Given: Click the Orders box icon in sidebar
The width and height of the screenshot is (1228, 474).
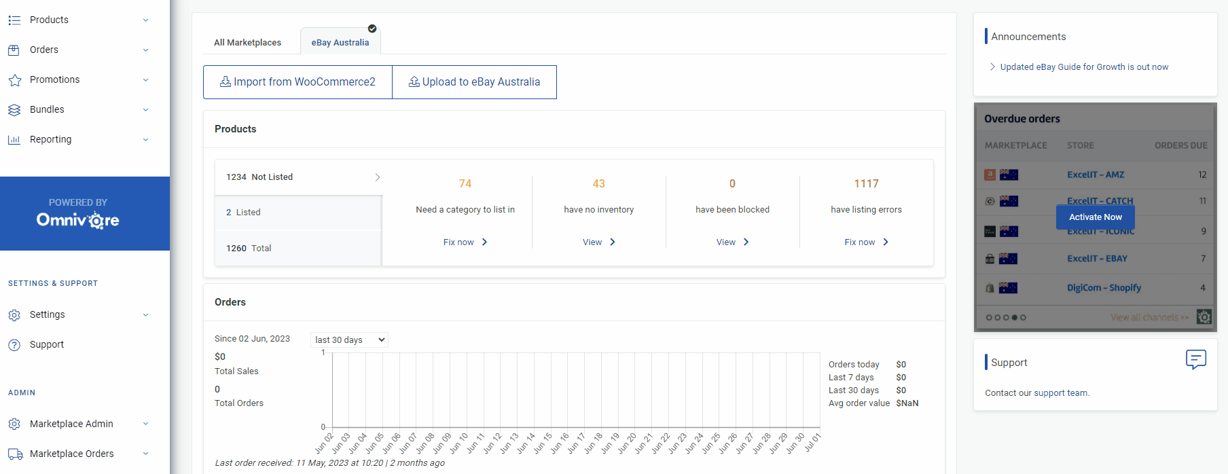Looking at the screenshot, I should pos(14,50).
